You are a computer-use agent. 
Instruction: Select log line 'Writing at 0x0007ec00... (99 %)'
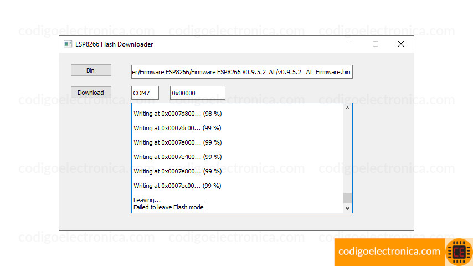(177, 186)
